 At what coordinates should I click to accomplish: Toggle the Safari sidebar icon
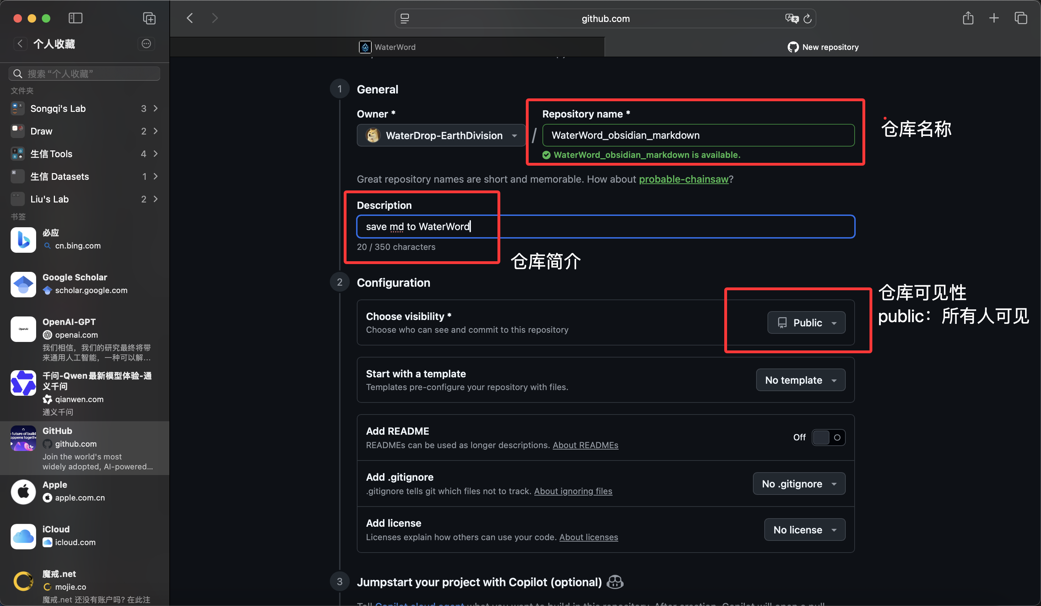pyautogui.click(x=75, y=18)
